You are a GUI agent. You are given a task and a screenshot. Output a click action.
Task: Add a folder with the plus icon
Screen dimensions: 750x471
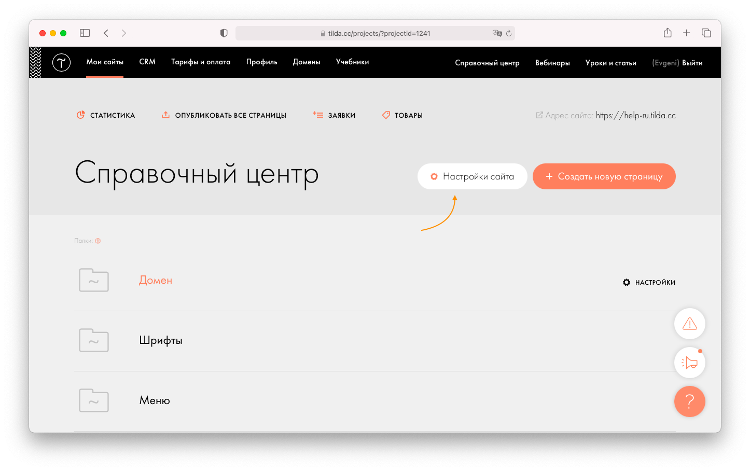pos(98,241)
